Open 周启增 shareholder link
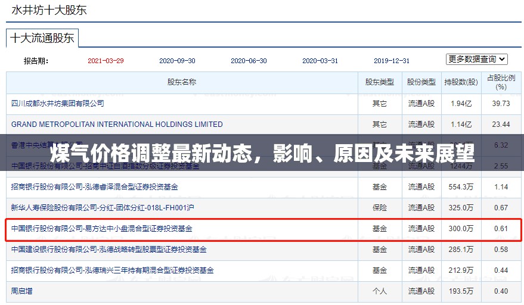 (x=21, y=291)
